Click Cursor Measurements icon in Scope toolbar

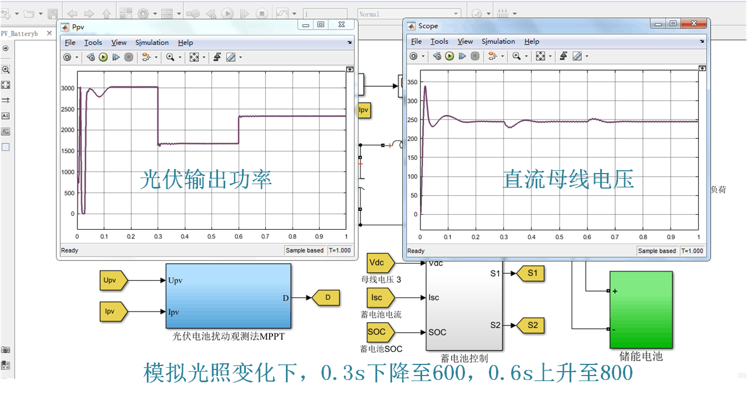tap(577, 56)
